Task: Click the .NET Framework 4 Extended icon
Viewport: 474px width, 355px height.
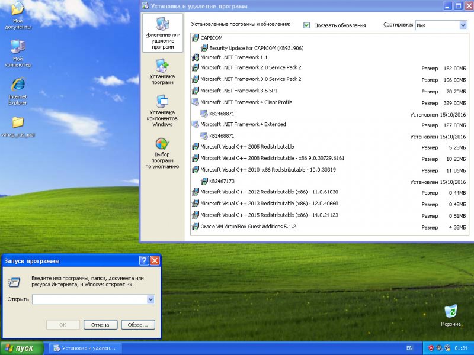Action: click(x=196, y=124)
